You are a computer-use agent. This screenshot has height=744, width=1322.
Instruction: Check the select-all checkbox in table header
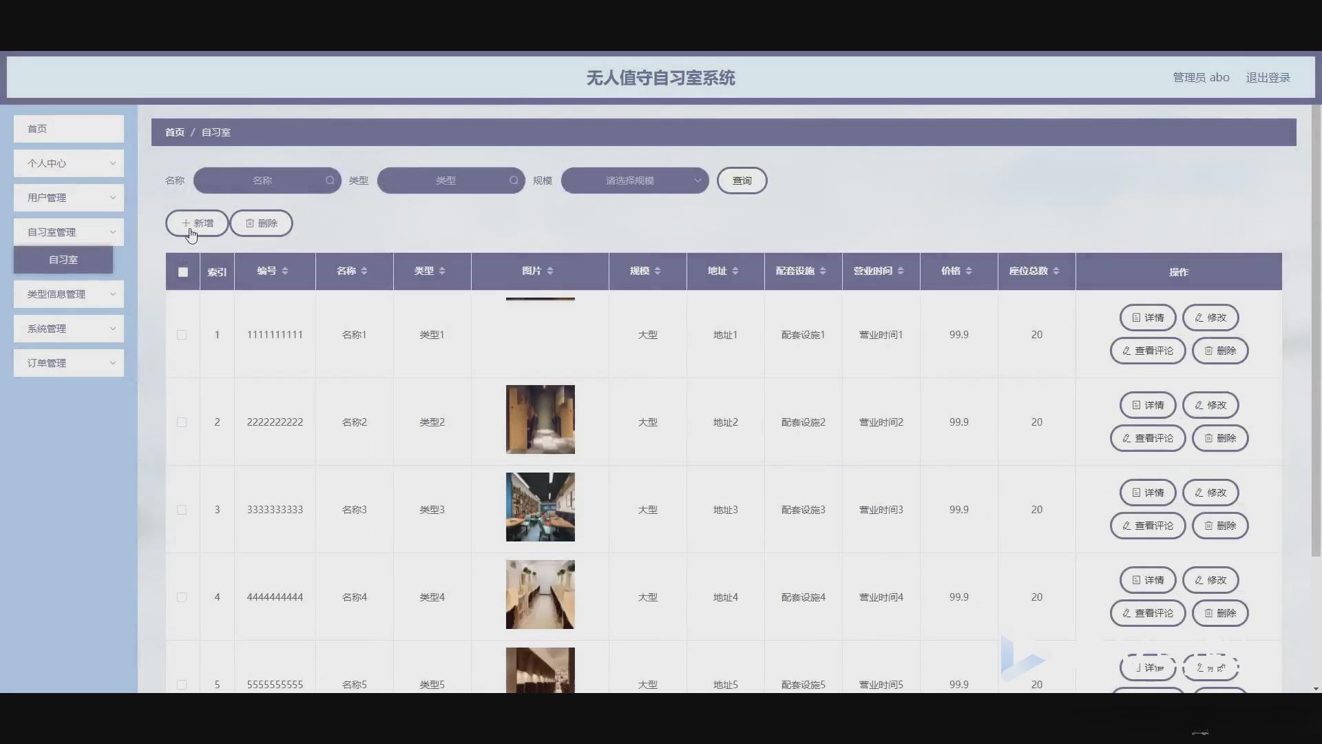tap(182, 271)
